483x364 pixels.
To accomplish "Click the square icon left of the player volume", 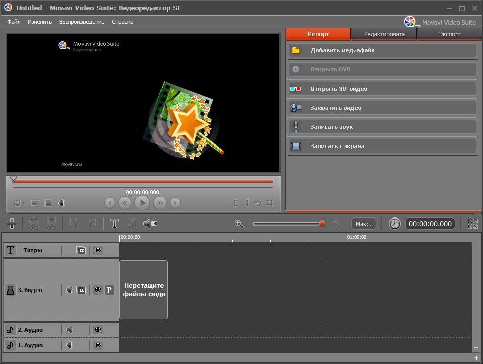I will tap(48, 203).
